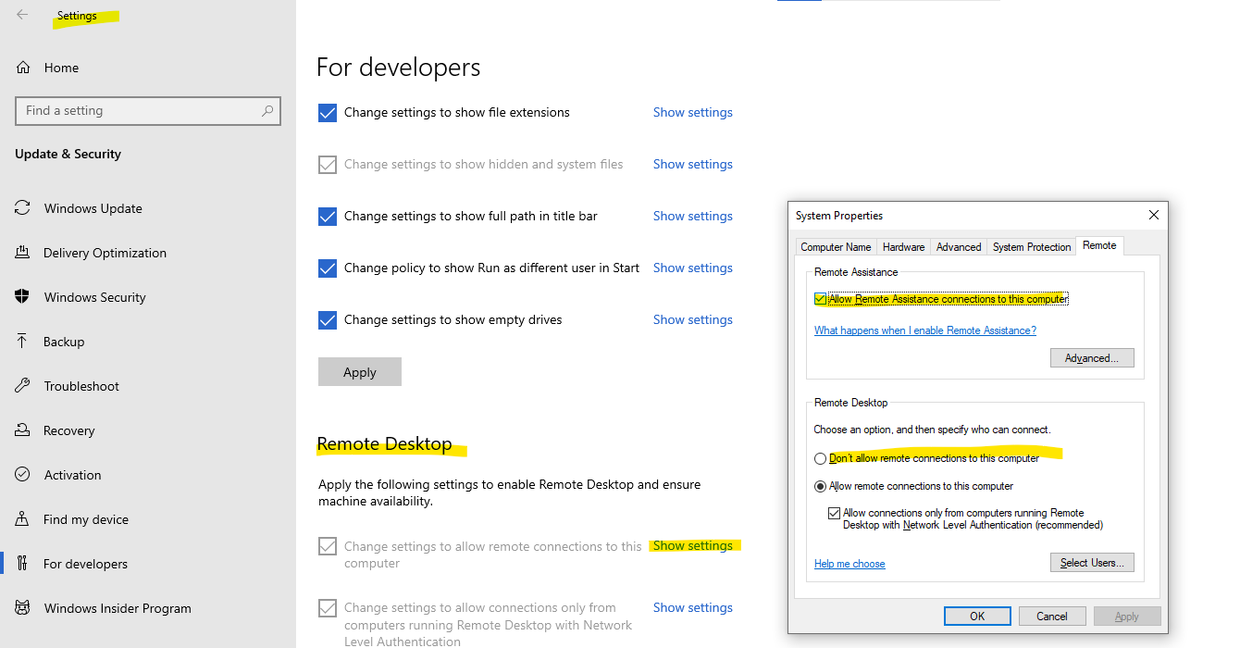Click the For developers tools icon
Image resolution: width=1240 pixels, height=648 pixels.
pyautogui.click(x=23, y=564)
